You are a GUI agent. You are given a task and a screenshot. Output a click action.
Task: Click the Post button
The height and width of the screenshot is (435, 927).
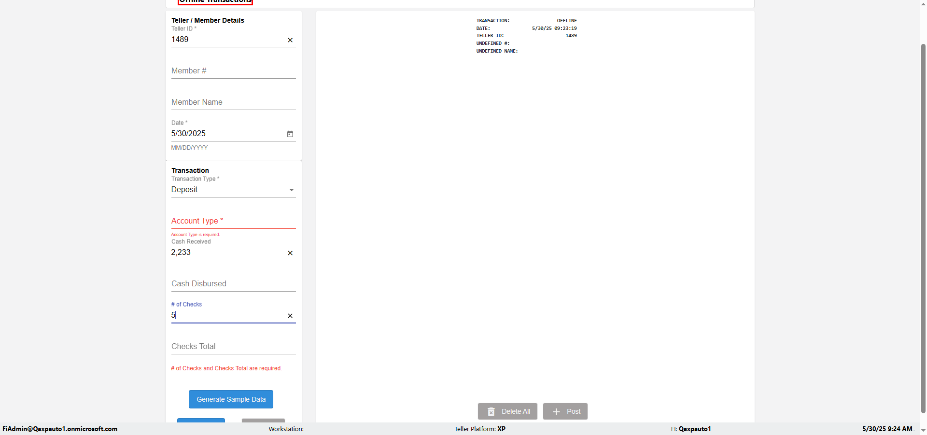click(x=565, y=411)
